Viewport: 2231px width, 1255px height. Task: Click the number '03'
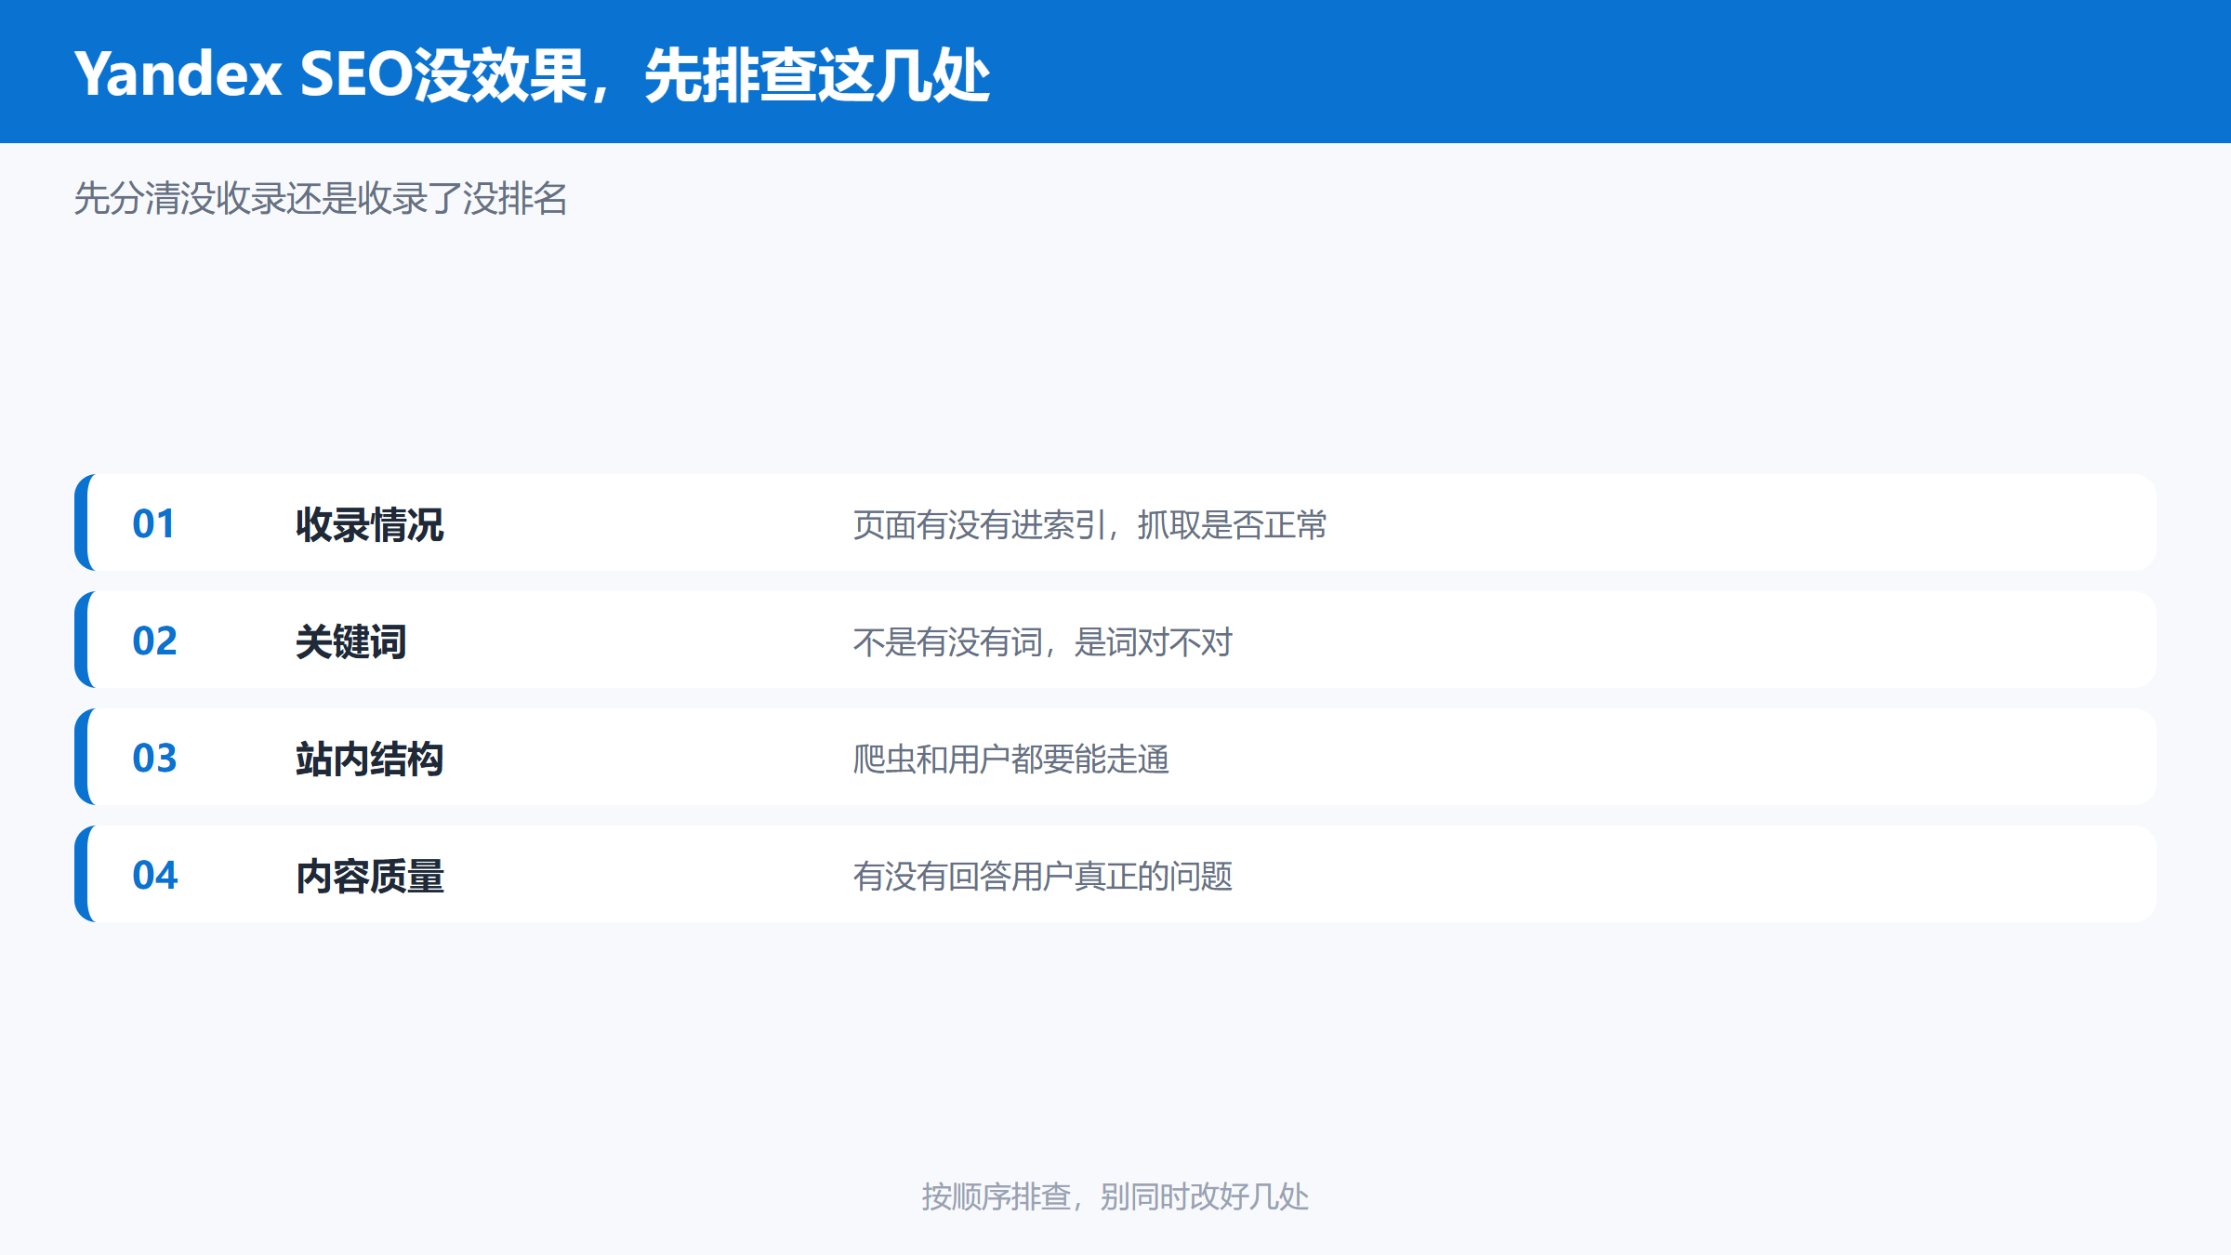(154, 758)
